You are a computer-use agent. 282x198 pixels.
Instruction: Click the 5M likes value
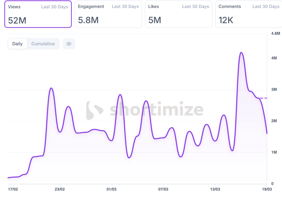point(154,20)
